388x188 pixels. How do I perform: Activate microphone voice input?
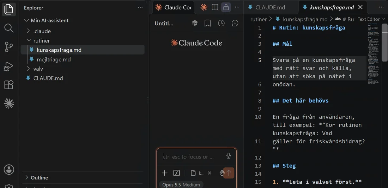pyautogui.click(x=229, y=156)
